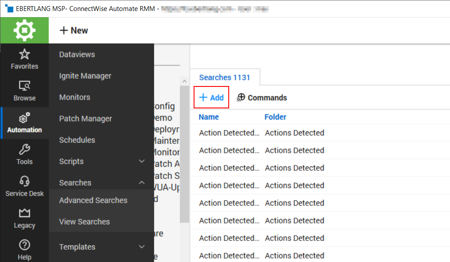Open Advanced Searches menu entry
Image resolution: width=450 pixels, height=262 pixels.
93,201
